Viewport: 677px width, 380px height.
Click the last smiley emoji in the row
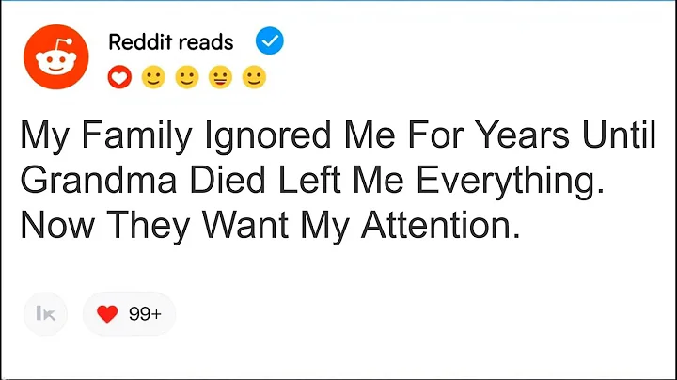pos(254,77)
